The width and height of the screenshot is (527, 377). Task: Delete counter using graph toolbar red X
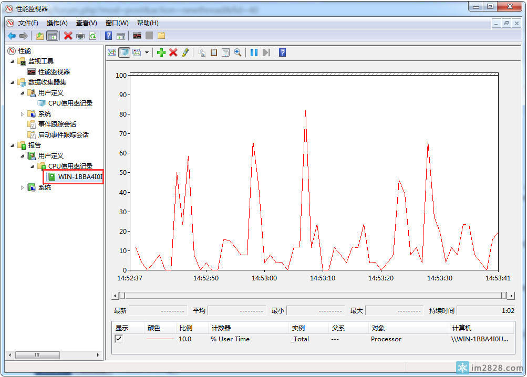click(173, 53)
